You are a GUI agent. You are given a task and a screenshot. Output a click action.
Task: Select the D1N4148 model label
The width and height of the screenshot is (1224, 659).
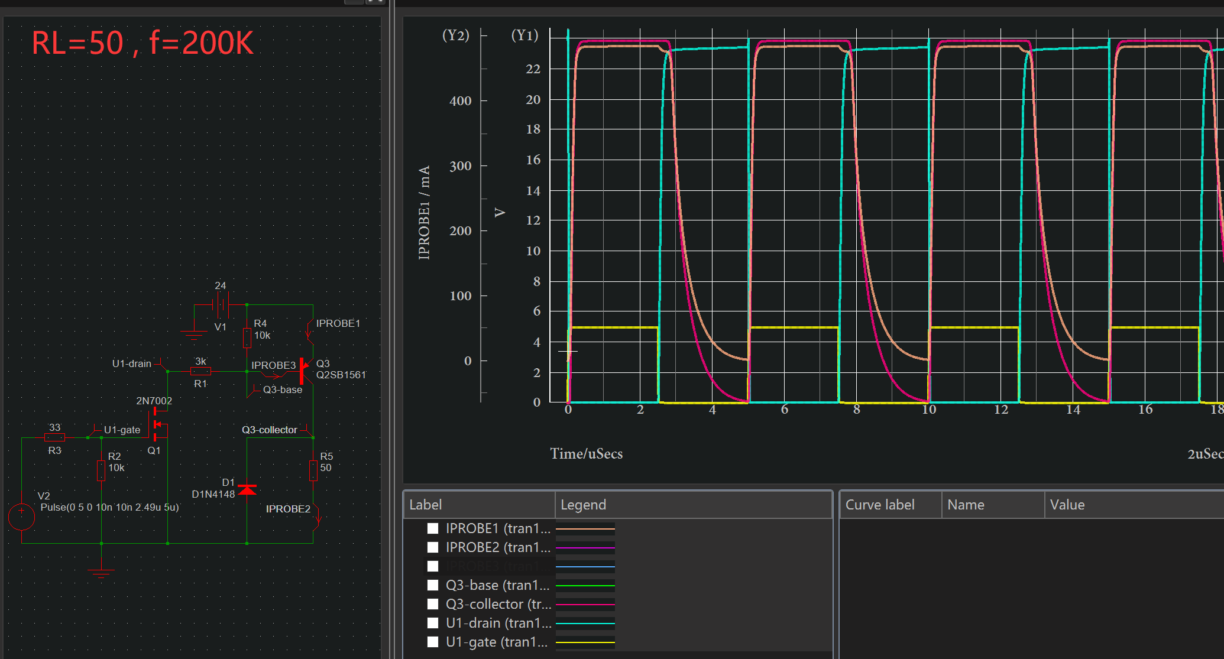pyautogui.click(x=213, y=494)
